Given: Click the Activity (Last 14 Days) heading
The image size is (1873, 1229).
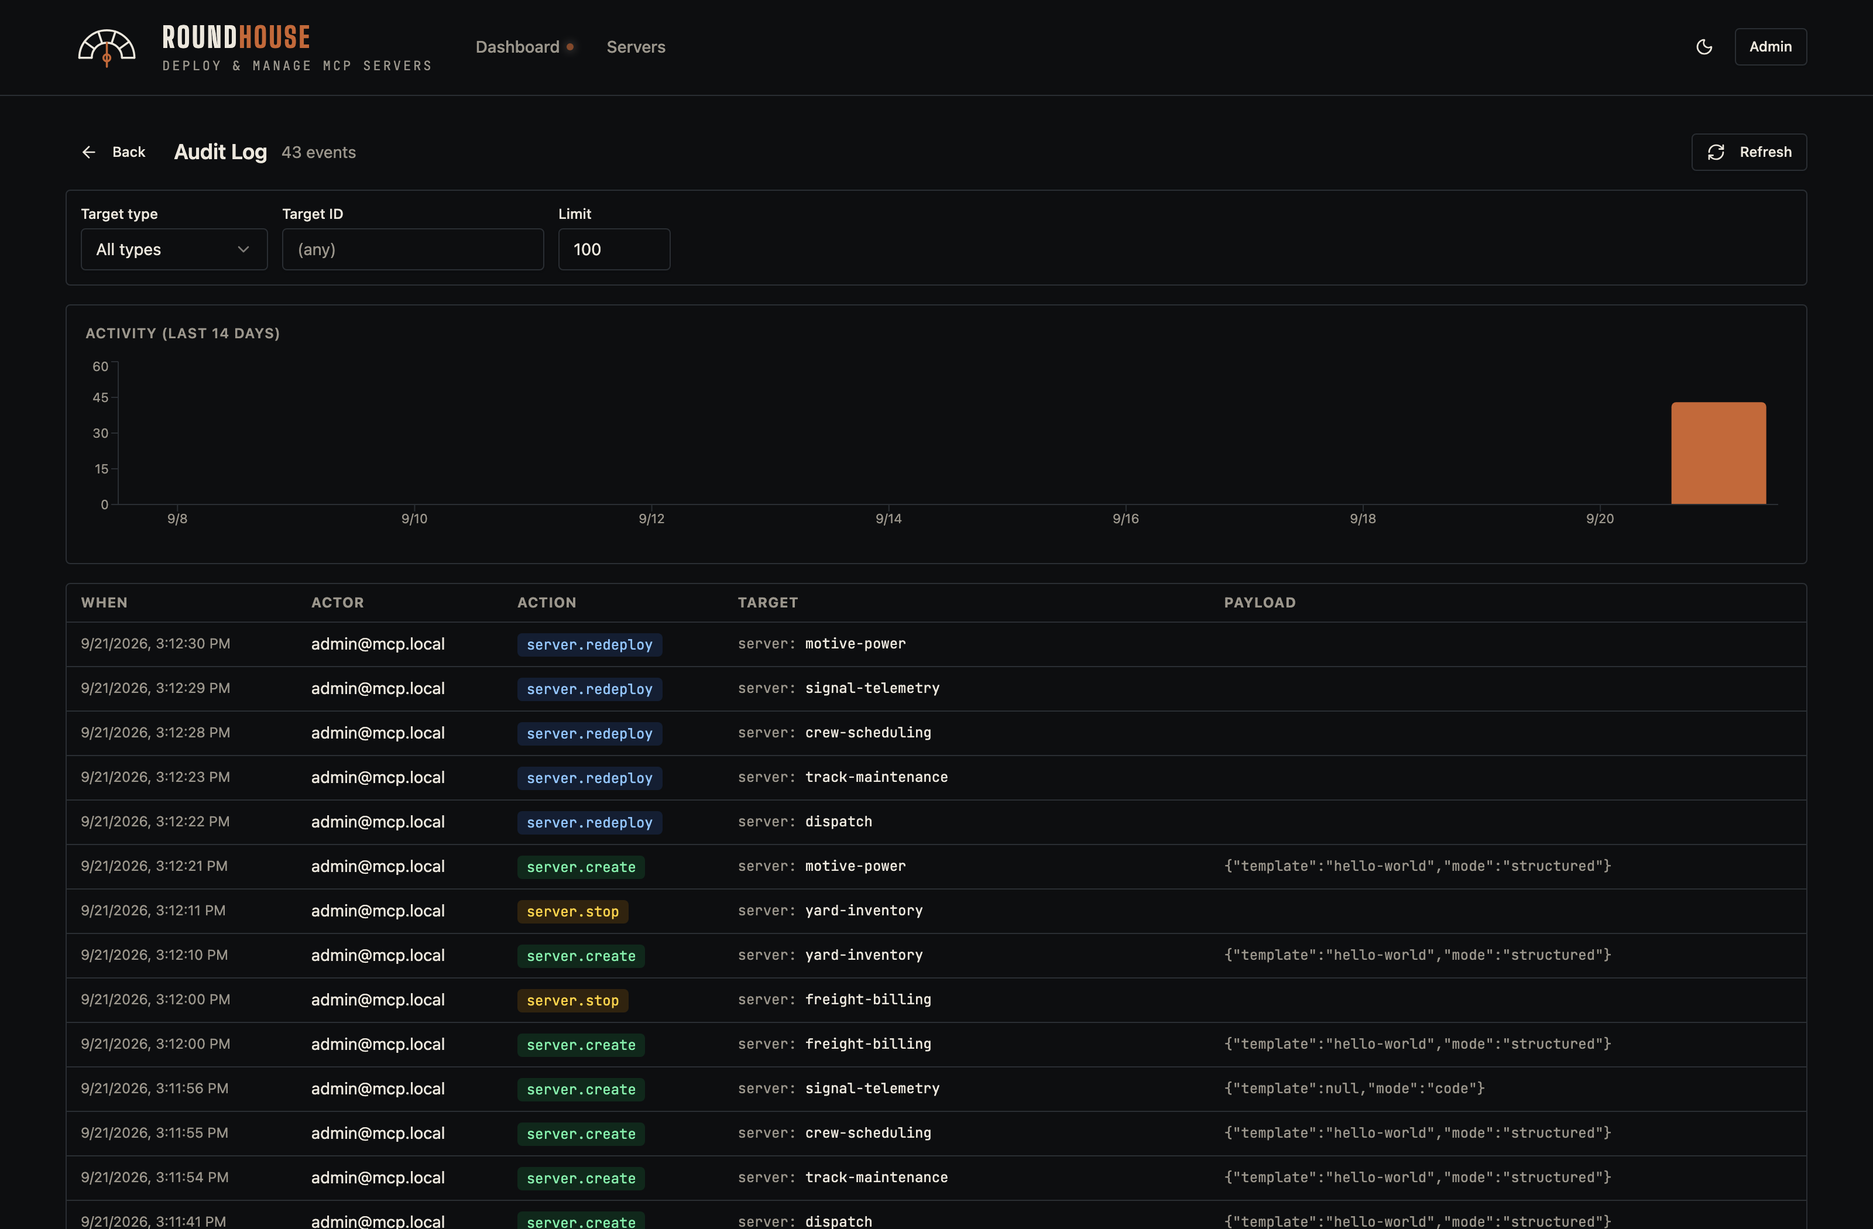Looking at the screenshot, I should coord(183,334).
